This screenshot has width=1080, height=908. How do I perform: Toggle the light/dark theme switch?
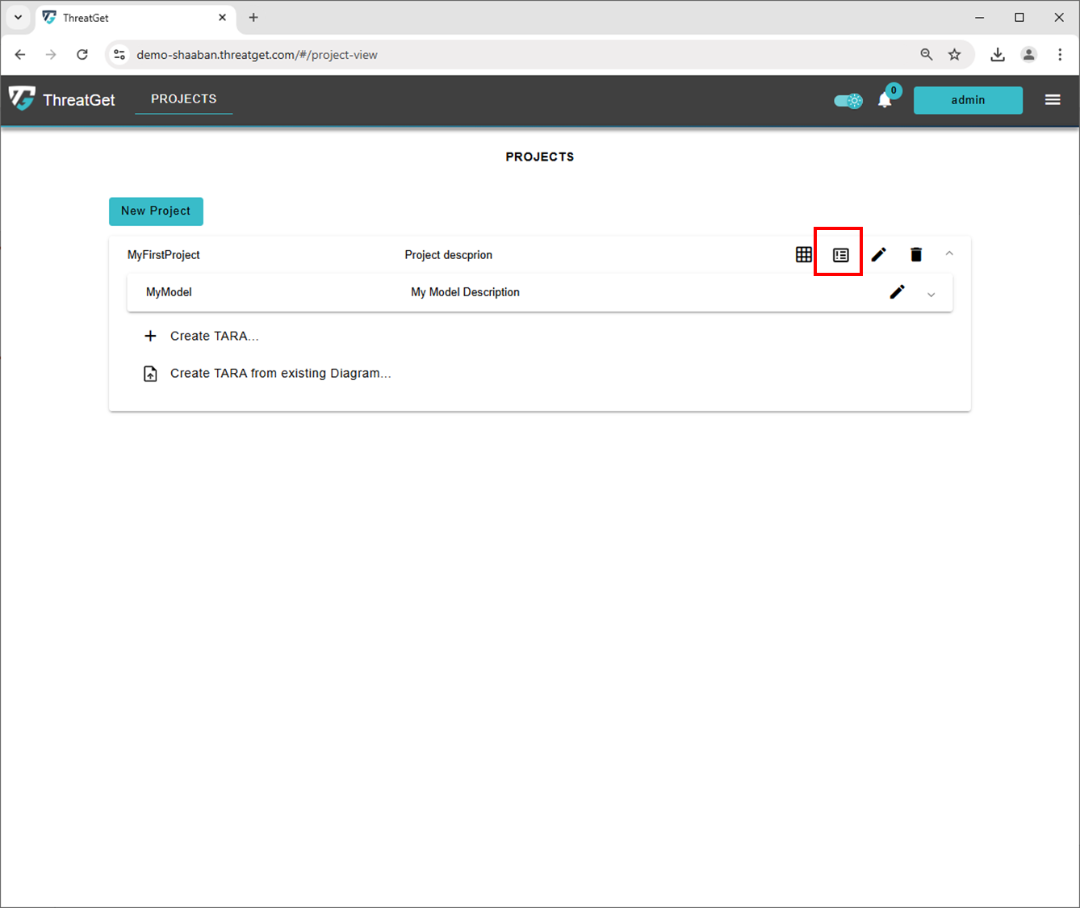pos(848,101)
